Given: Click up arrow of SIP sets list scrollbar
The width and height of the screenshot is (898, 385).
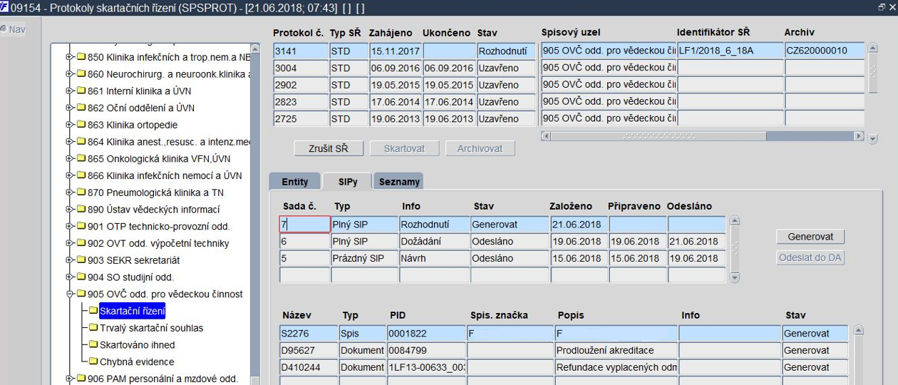Looking at the screenshot, I should point(736,221).
